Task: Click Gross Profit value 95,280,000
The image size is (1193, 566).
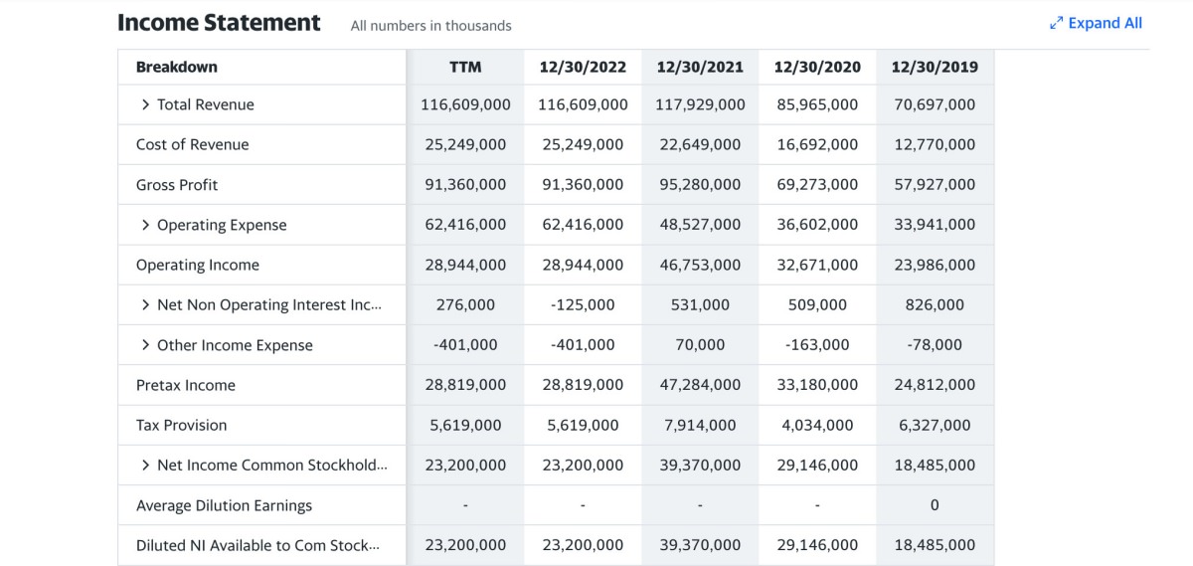Action: tap(700, 185)
